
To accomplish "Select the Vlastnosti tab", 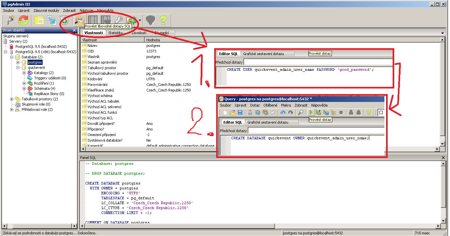I will point(93,33).
